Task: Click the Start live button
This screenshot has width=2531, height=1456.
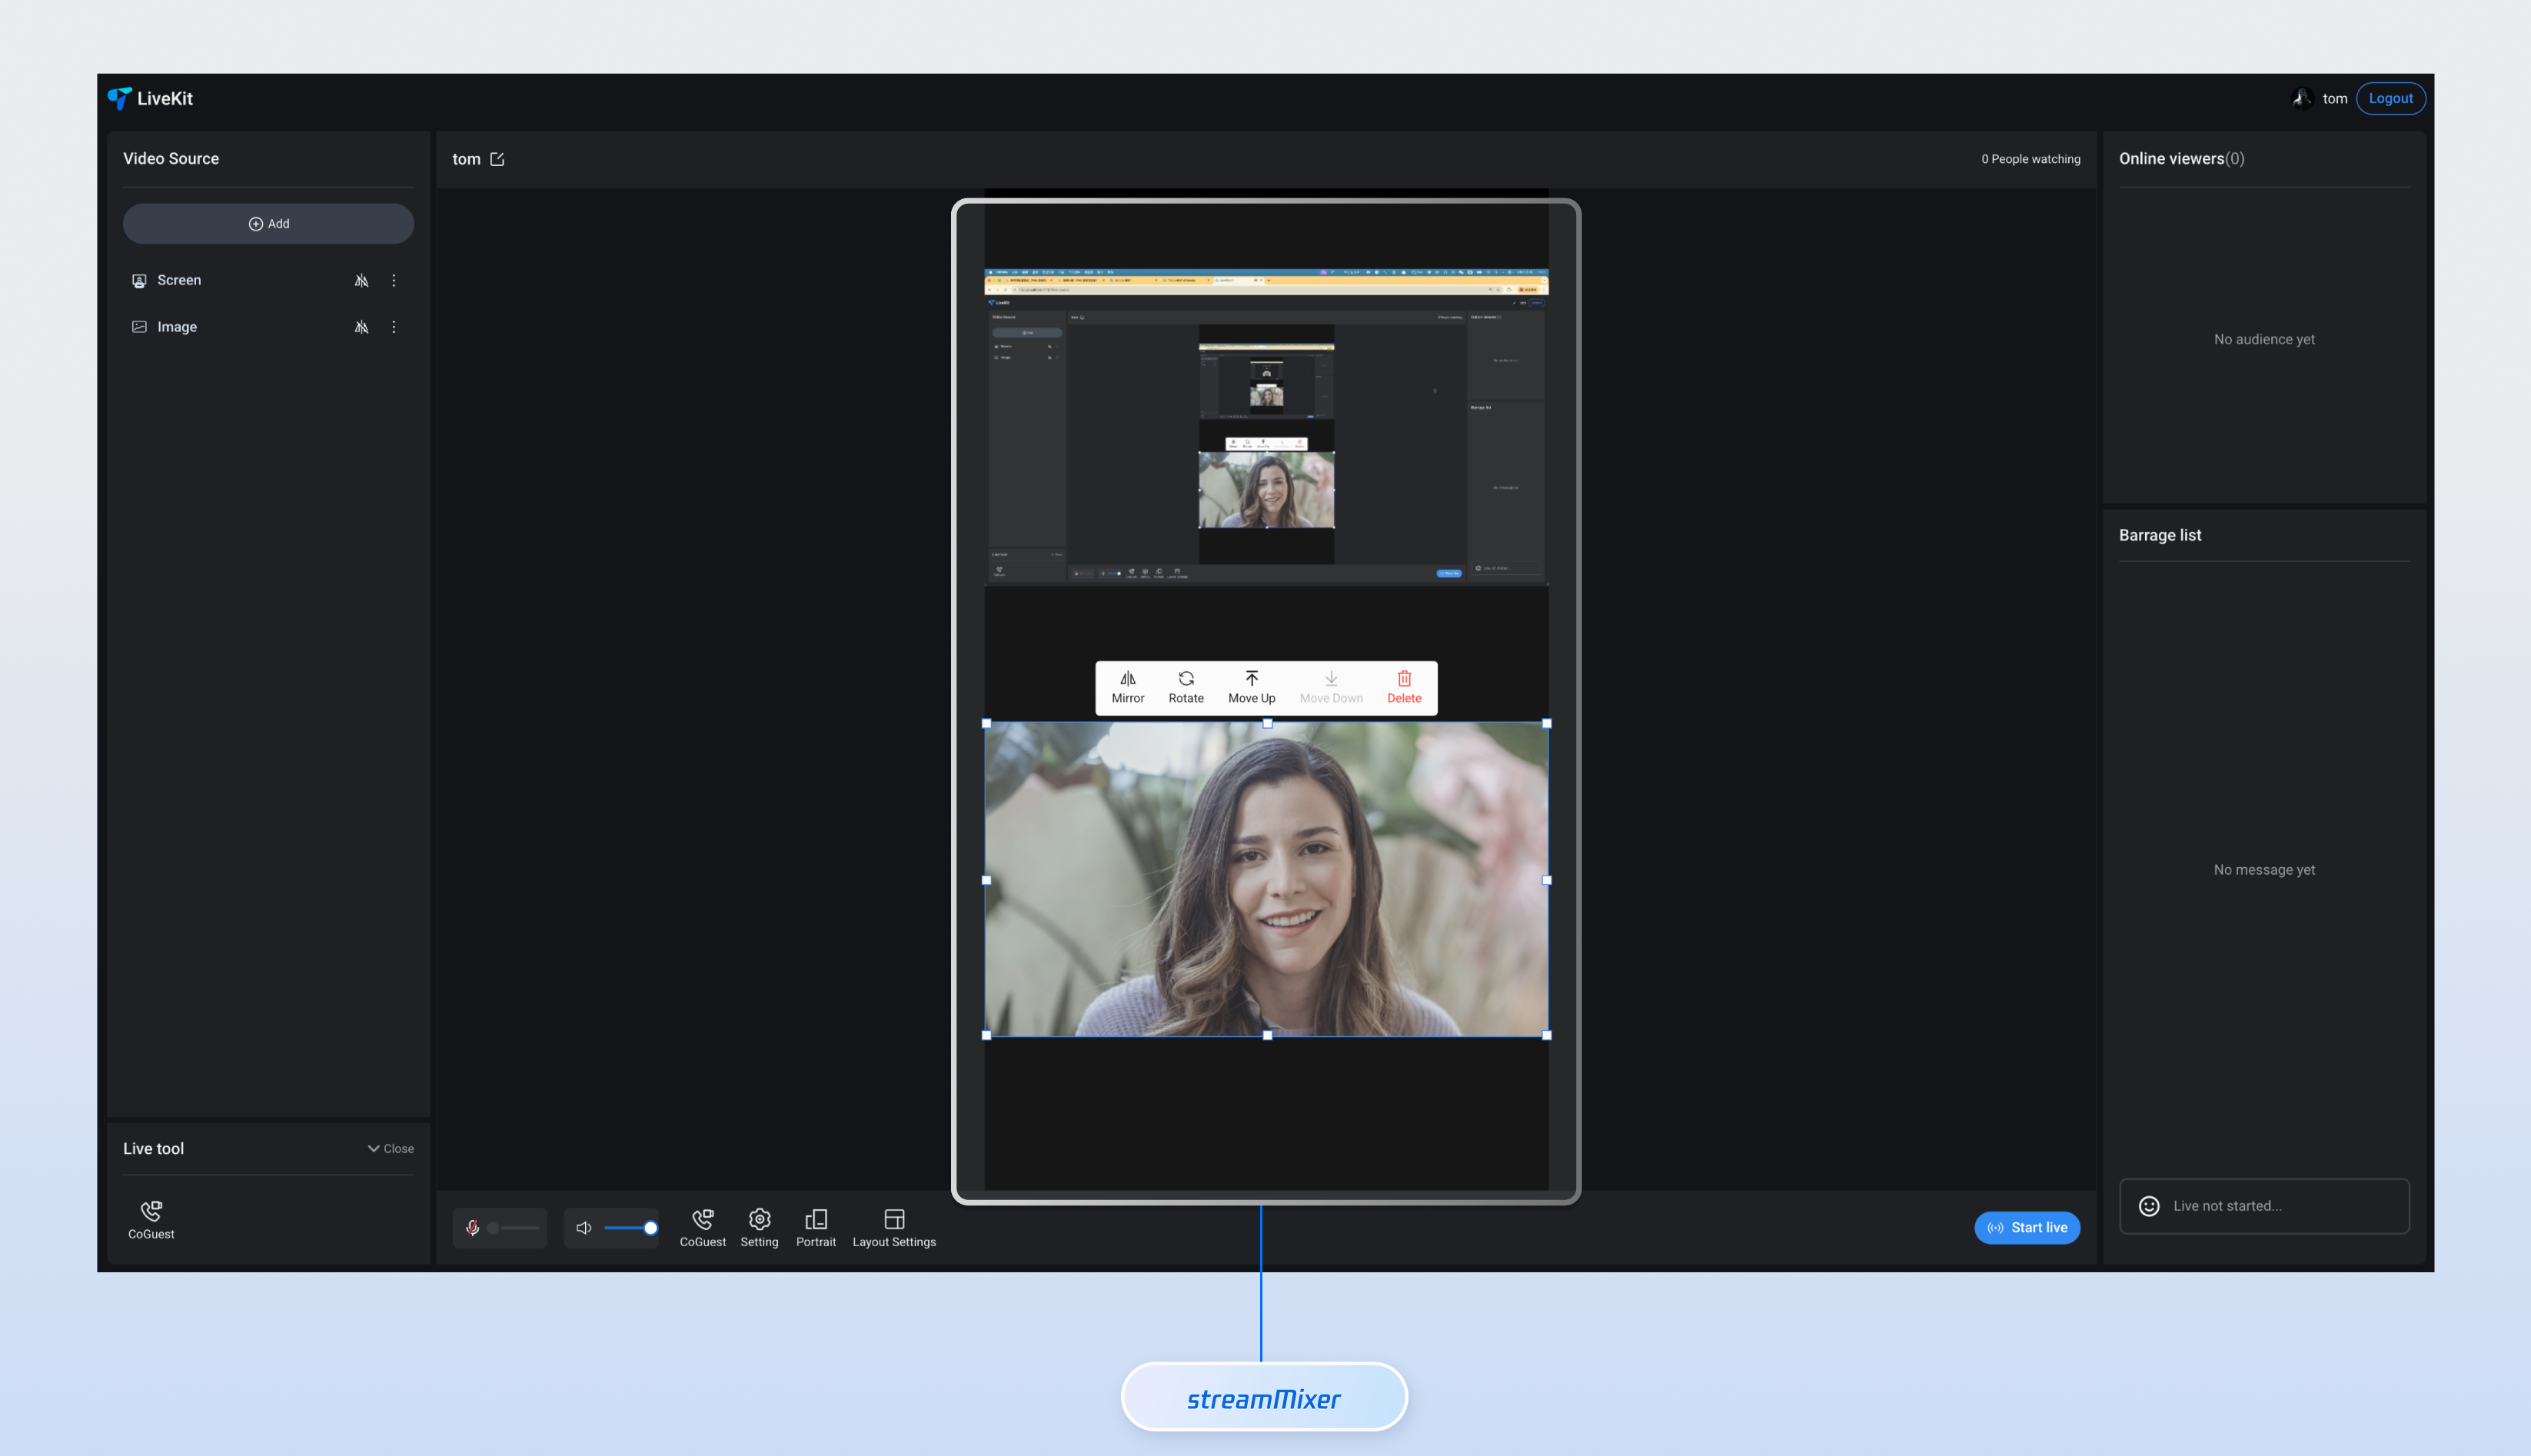Action: [2026, 1227]
